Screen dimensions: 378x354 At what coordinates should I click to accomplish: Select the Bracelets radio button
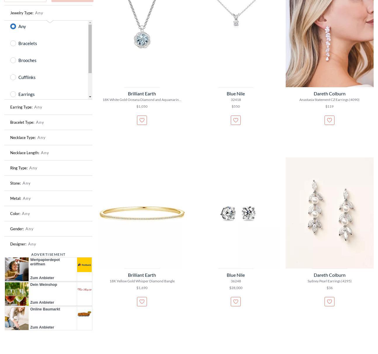click(13, 43)
